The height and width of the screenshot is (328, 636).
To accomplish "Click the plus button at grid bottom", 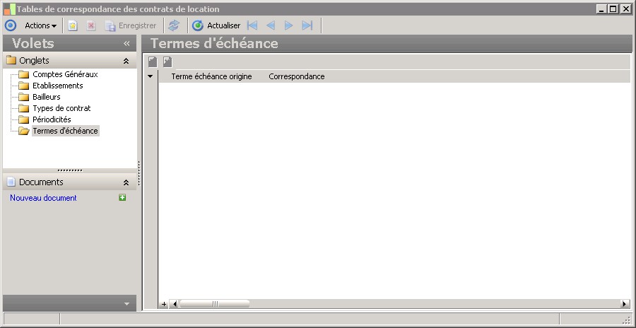I will pyautogui.click(x=164, y=304).
